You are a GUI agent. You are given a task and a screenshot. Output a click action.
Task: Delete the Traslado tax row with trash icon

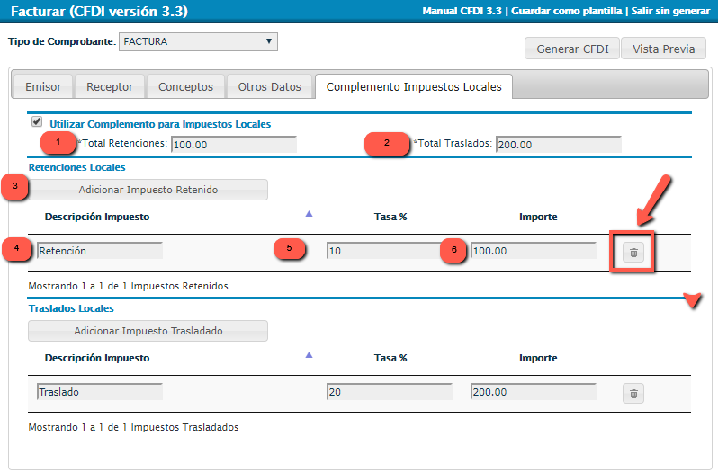(x=633, y=393)
